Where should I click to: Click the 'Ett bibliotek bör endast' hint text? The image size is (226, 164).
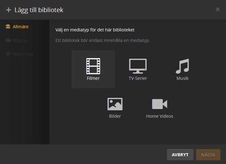click(x=103, y=40)
